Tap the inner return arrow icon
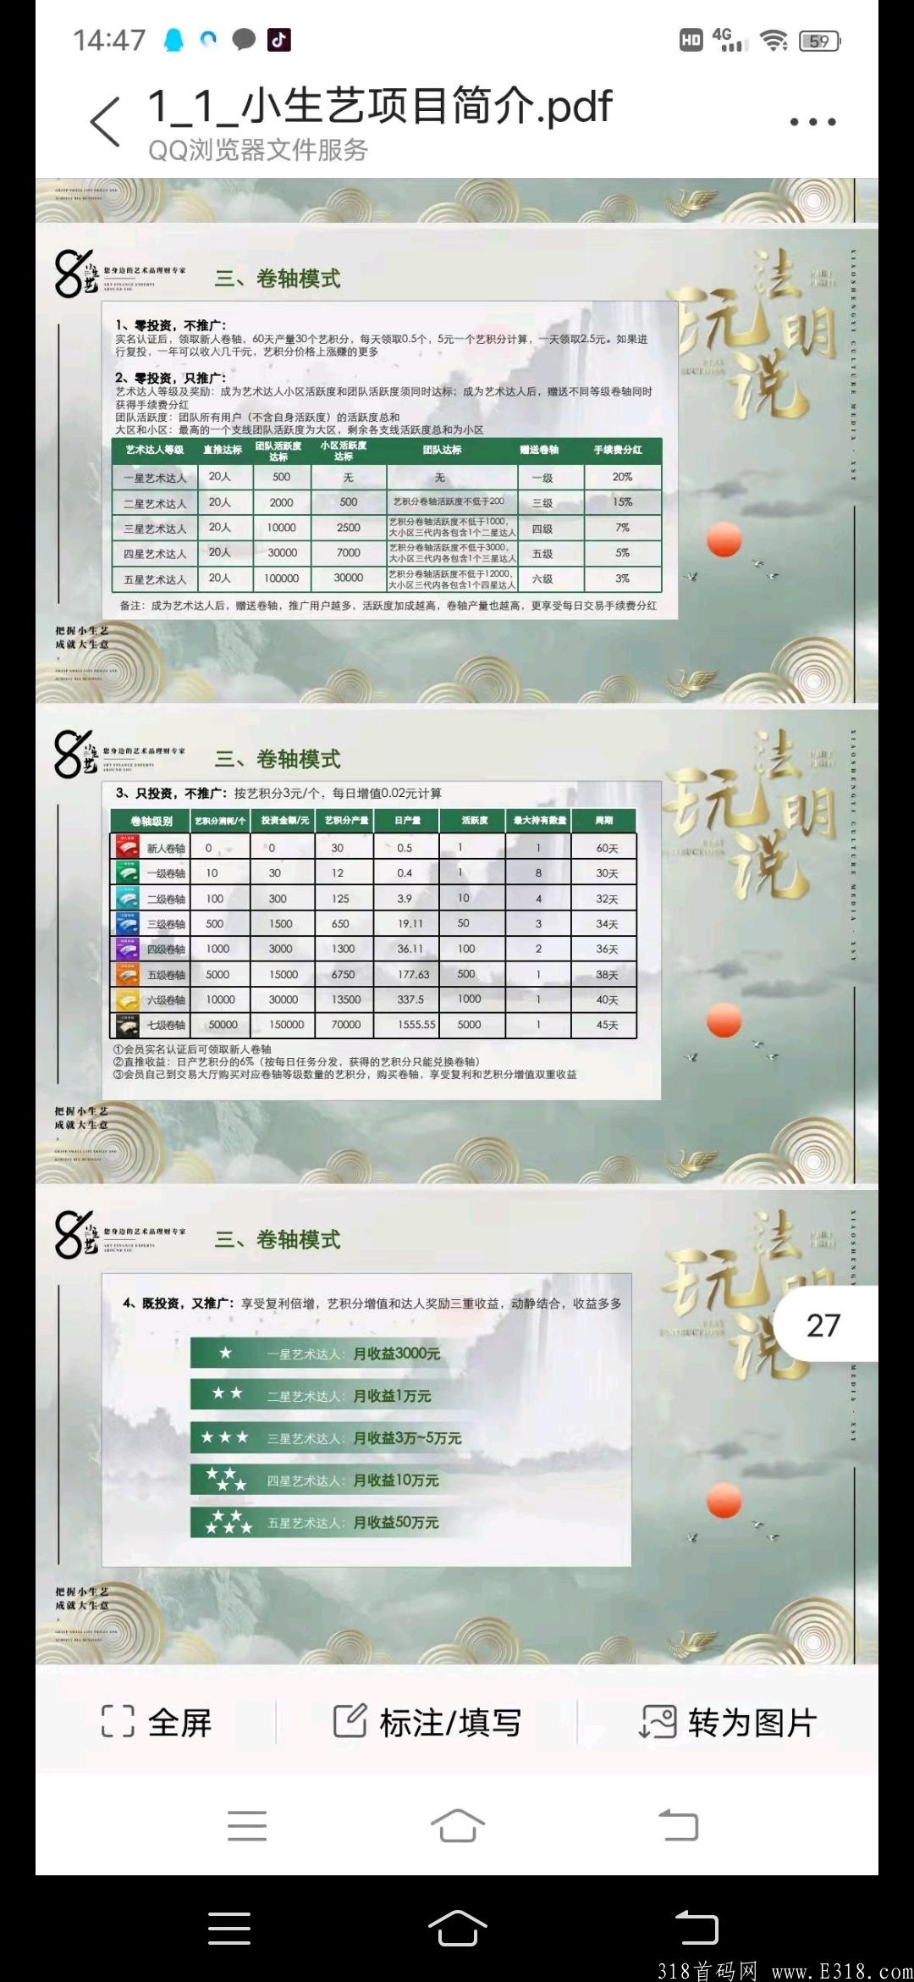 click(x=678, y=1825)
